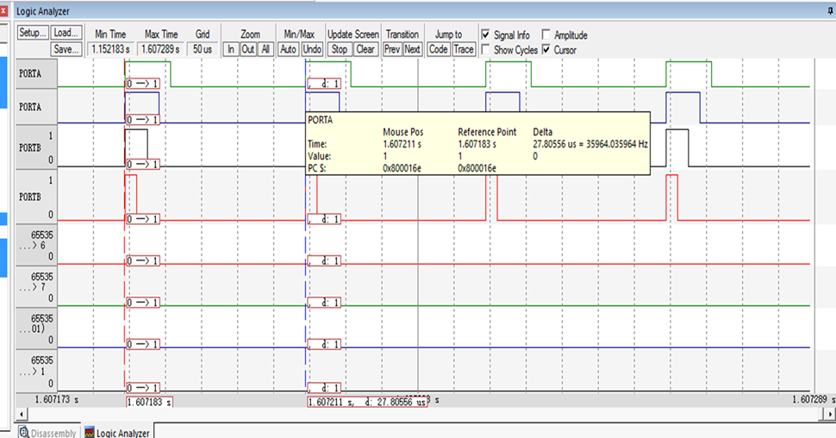836x438 pixels.
Task: Disable the Signal Info checkbox
Action: pyautogui.click(x=486, y=35)
